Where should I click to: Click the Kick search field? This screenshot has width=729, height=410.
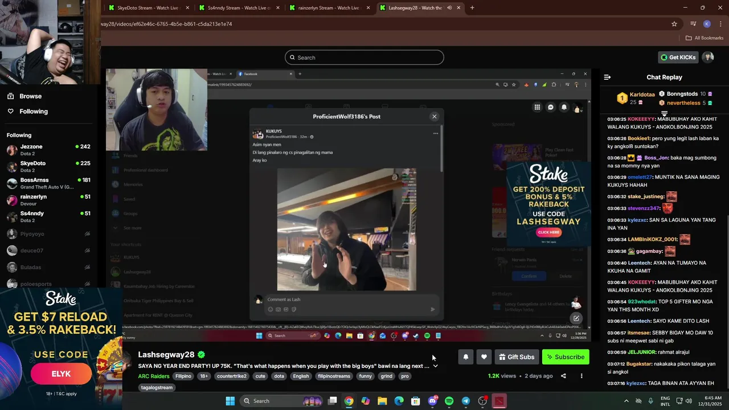(364, 58)
